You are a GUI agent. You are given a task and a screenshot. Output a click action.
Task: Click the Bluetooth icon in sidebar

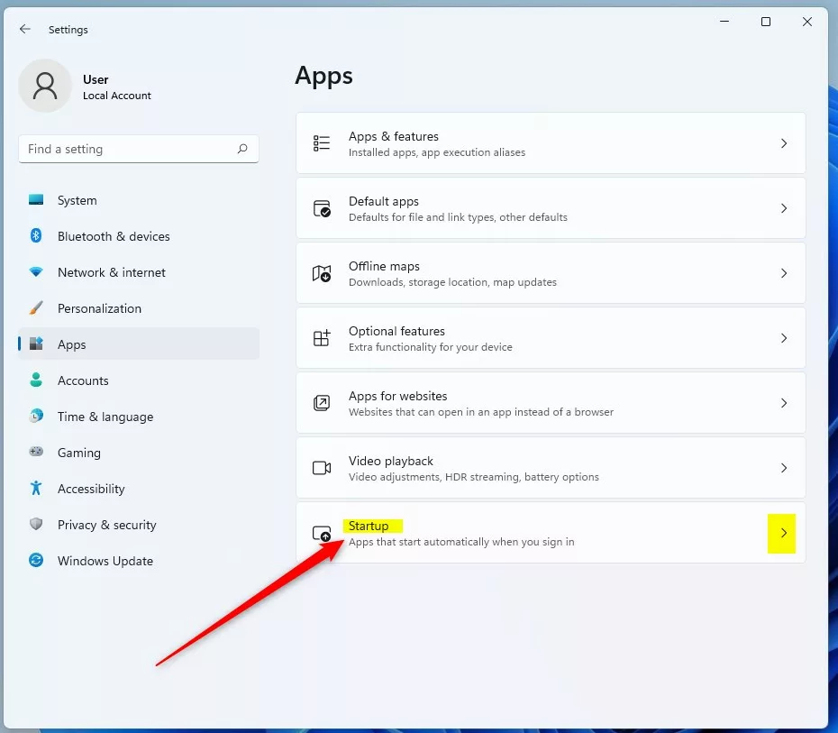pyautogui.click(x=36, y=236)
